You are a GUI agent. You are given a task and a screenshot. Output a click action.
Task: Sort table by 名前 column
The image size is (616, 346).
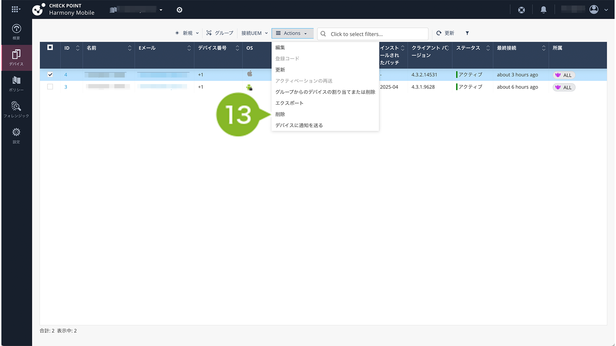(130, 48)
